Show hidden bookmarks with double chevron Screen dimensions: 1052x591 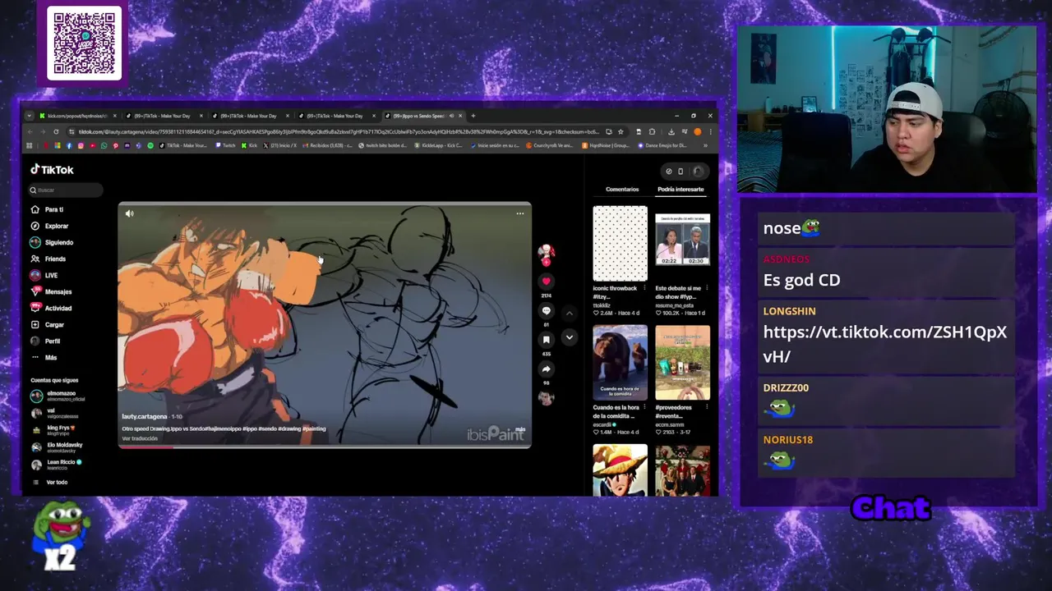(x=705, y=145)
